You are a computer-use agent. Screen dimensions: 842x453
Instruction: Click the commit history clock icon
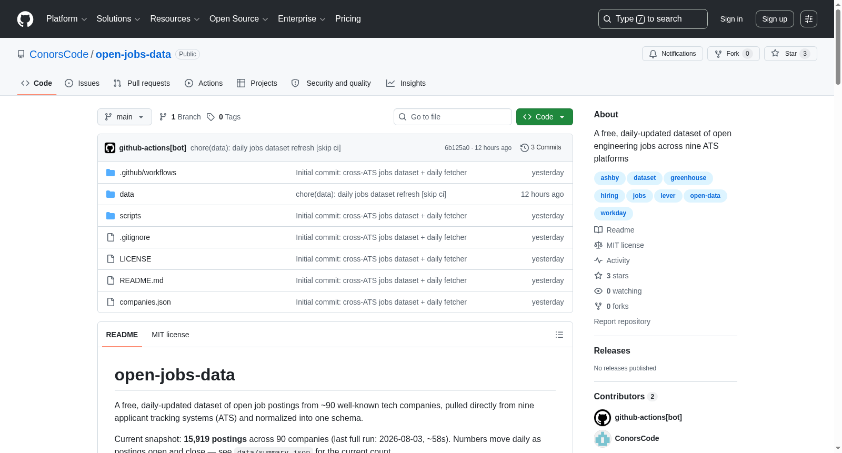pos(524,148)
